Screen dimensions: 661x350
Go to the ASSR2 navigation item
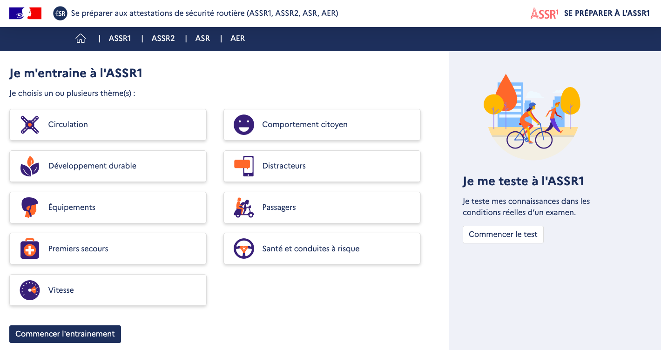[163, 39]
